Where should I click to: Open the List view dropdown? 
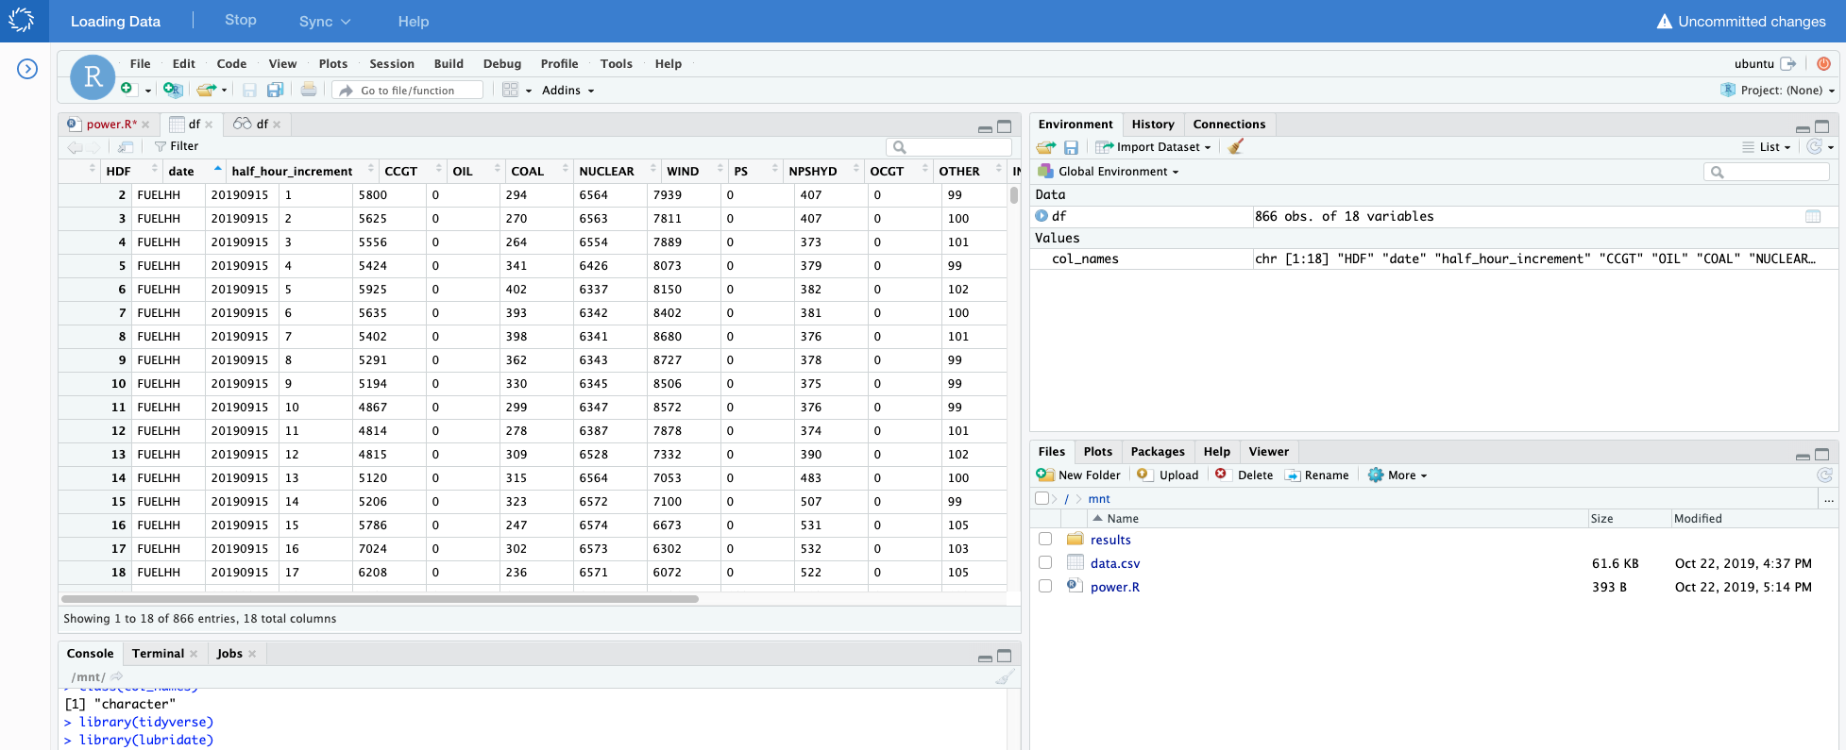(1767, 147)
